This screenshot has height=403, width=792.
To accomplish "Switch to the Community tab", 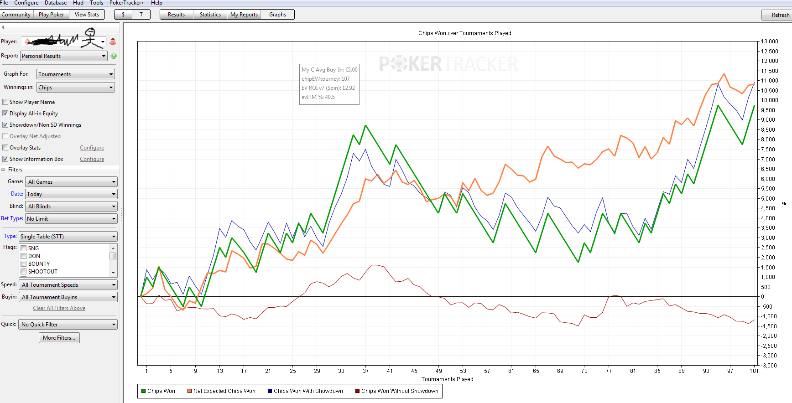I will click(16, 15).
